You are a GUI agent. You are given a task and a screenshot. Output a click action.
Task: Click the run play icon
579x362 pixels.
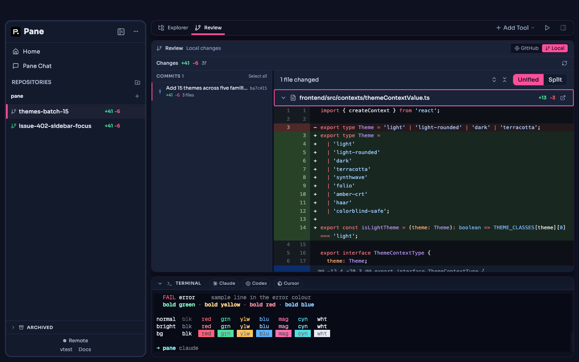point(547,28)
